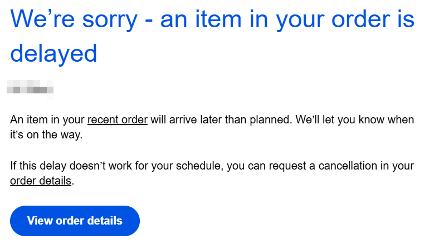Viewport: 444px width, 244px height.
Task: Click the word 'delayed' in the heading
Action: pos(54,54)
